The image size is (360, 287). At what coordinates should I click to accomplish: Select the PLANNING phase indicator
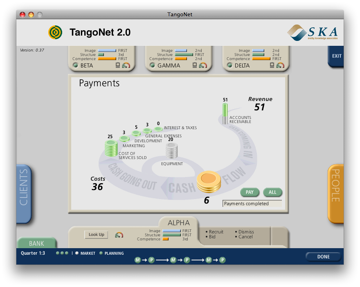click(101, 253)
